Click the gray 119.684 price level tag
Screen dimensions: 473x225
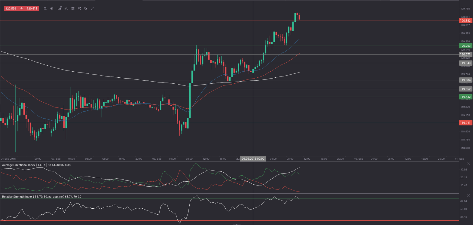[x=465, y=80]
